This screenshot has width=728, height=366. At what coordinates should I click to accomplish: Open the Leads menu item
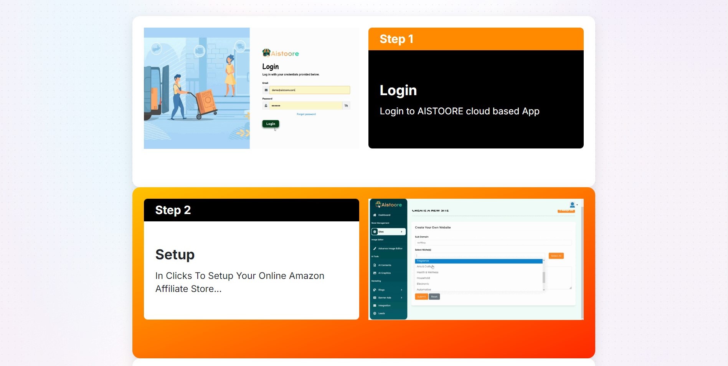[x=388, y=313]
